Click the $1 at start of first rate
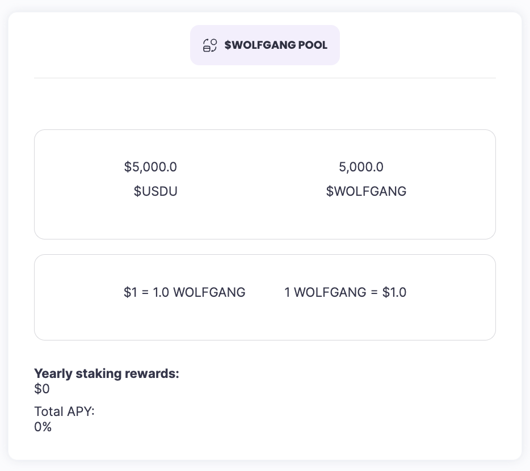530x471 pixels. click(130, 292)
